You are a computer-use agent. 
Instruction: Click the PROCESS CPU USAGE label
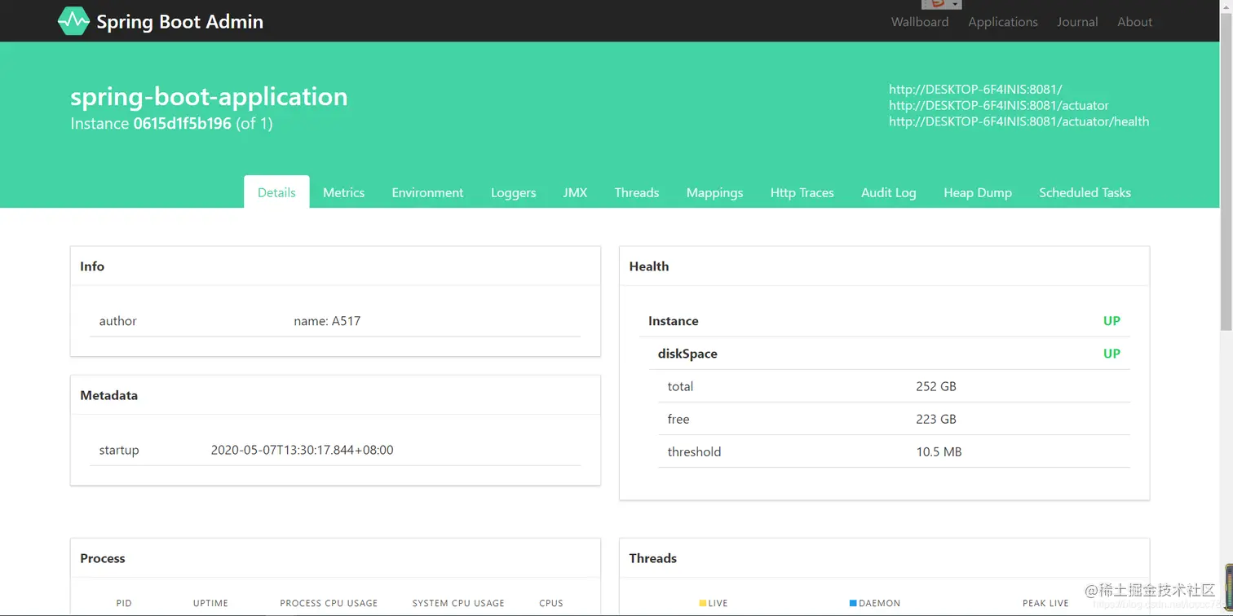(329, 603)
